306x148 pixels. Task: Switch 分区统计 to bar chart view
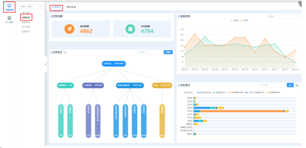[290, 85]
